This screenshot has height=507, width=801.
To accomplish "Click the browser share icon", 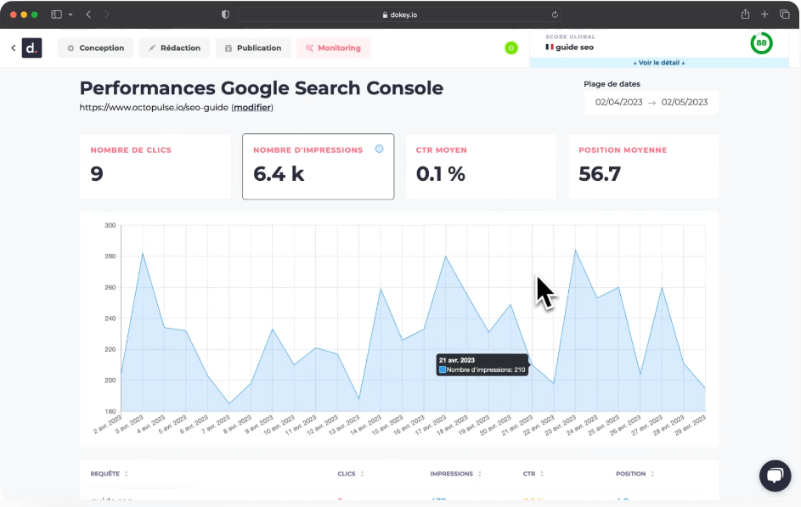I will tap(744, 14).
